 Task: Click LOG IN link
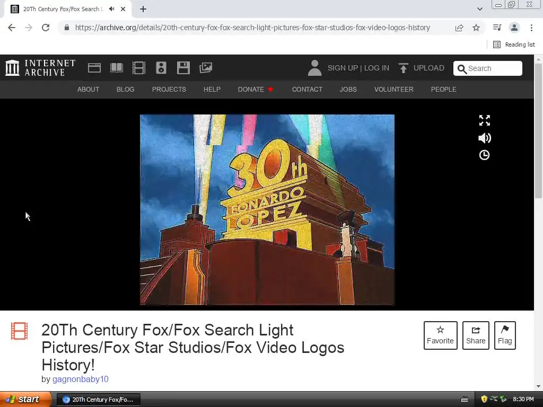coord(376,68)
